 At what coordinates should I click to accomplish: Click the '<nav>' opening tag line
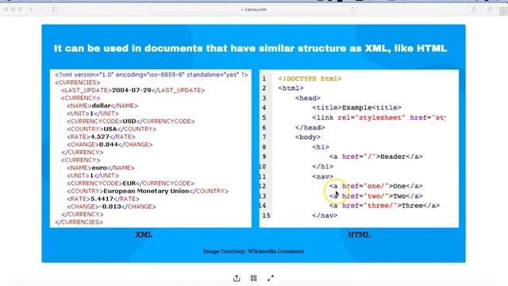point(323,176)
